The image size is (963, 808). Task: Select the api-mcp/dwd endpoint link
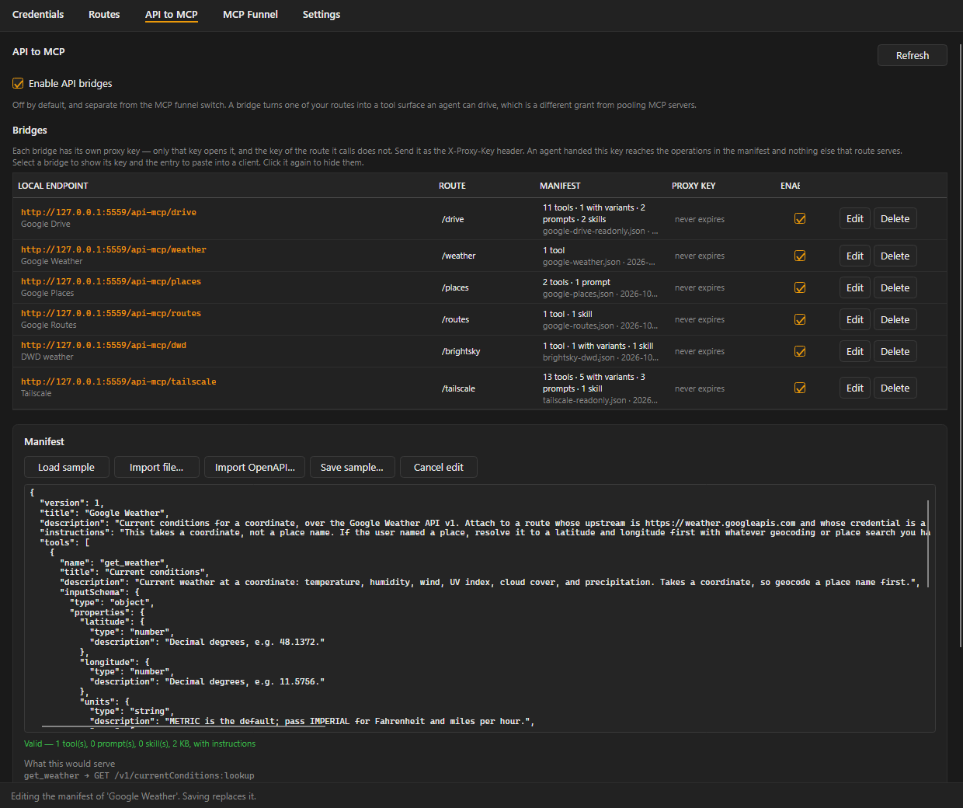(103, 345)
